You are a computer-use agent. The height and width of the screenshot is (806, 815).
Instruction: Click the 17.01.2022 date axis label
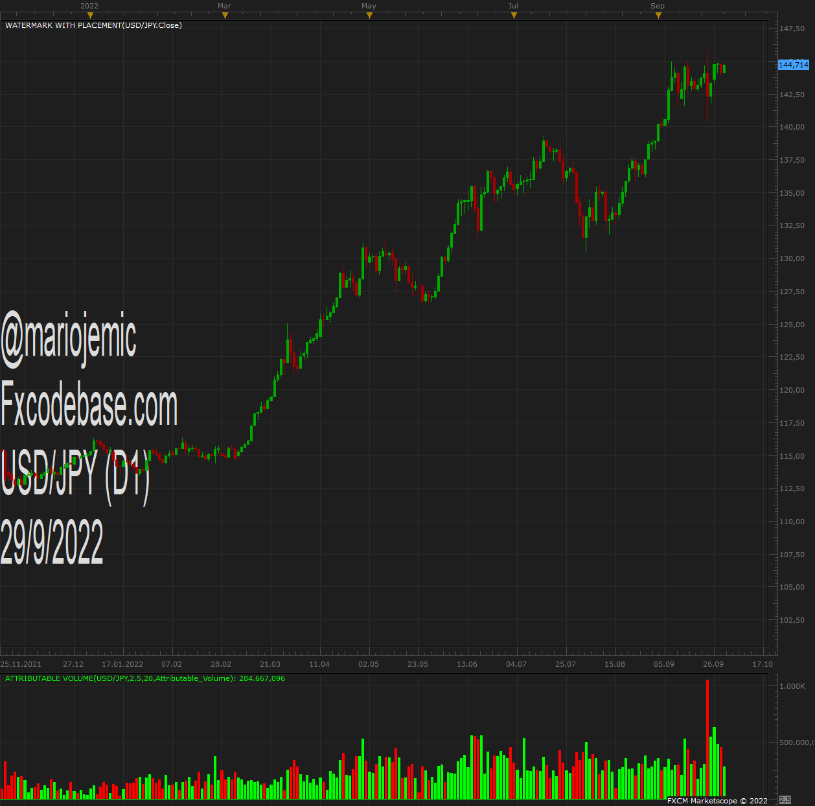tap(122, 664)
